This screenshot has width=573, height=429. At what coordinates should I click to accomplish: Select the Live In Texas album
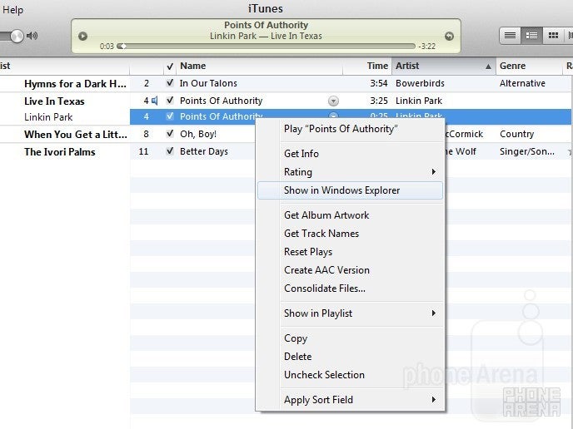54,101
